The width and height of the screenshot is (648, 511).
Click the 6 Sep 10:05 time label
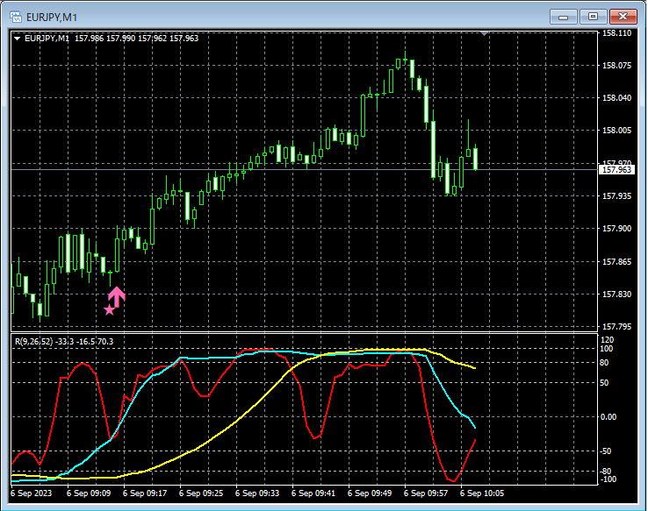tap(482, 493)
